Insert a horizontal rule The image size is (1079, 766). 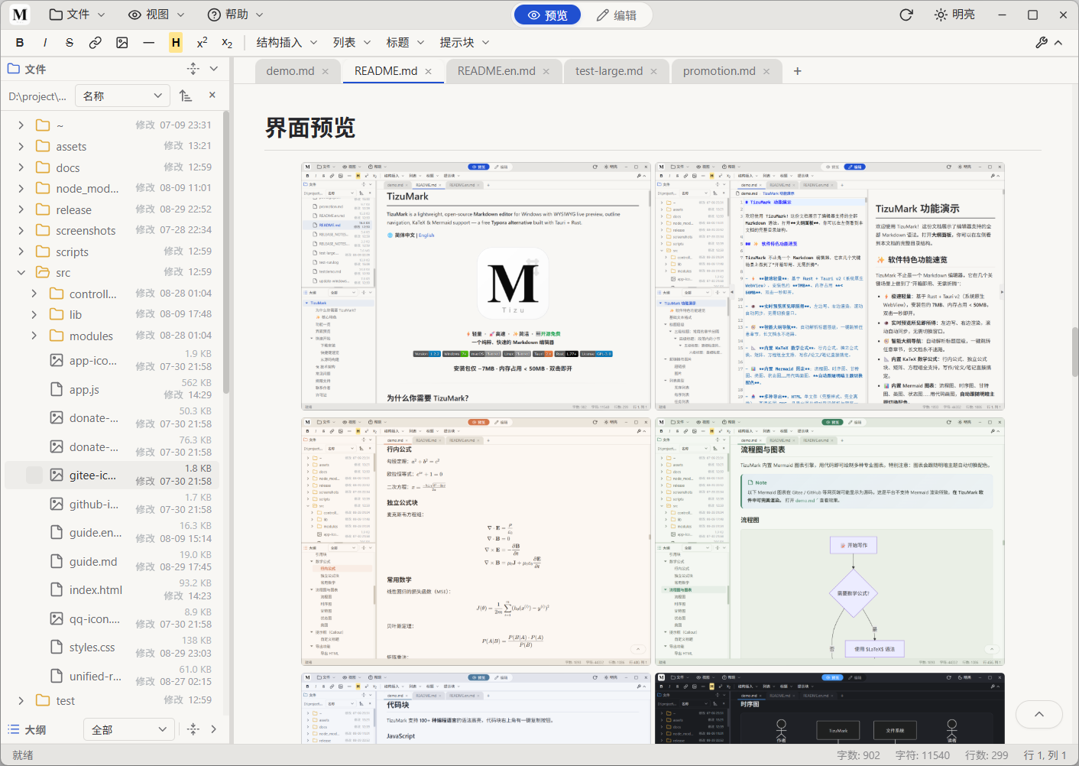(x=148, y=43)
